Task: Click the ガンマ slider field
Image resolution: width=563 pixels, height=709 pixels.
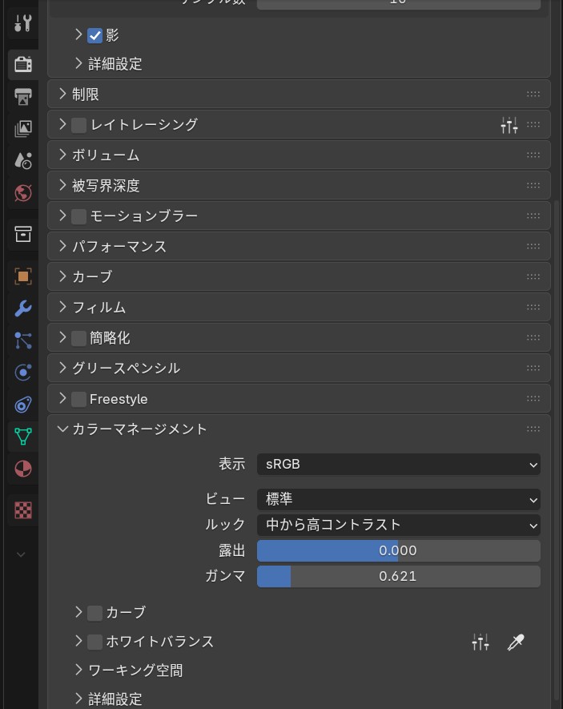Action: tap(398, 576)
